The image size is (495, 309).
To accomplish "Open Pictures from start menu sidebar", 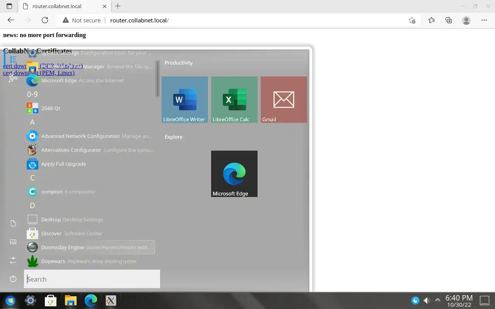I will click(13, 242).
